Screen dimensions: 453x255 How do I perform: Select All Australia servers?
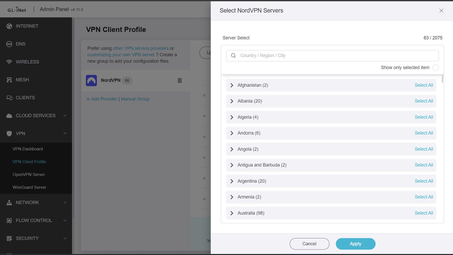pos(424,213)
